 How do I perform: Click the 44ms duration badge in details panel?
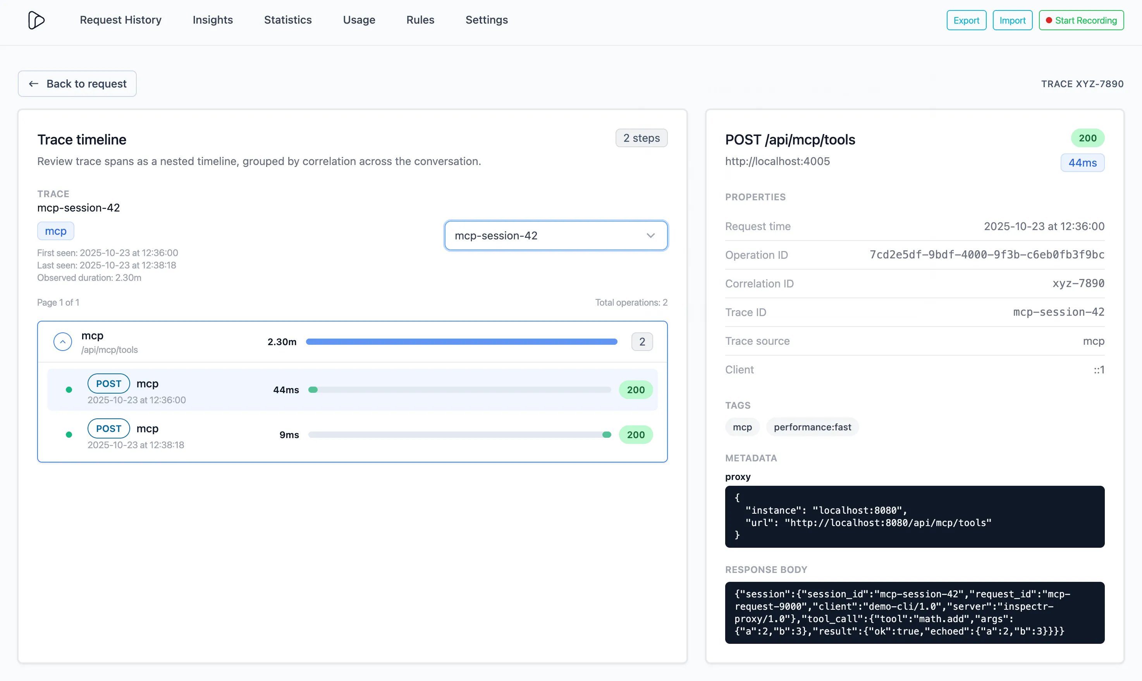[1082, 163]
